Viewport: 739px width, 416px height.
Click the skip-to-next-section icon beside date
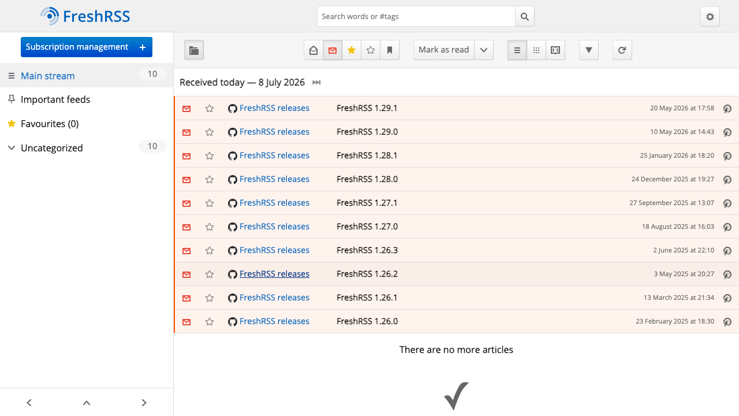[316, 83]
